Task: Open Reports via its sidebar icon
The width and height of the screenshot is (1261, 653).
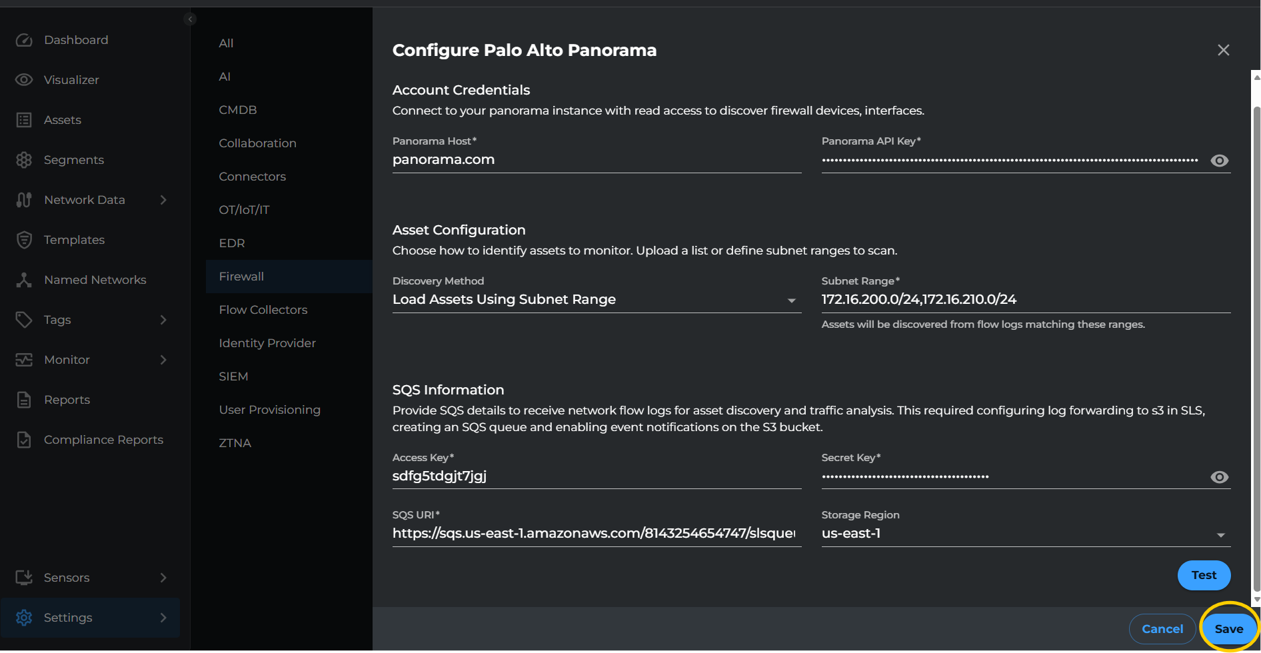Action: [24, 399]
